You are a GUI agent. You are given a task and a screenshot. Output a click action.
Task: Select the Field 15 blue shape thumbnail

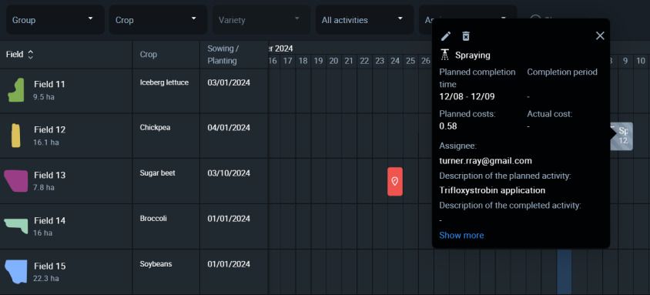pyautogui.click(x=15, y=271)
